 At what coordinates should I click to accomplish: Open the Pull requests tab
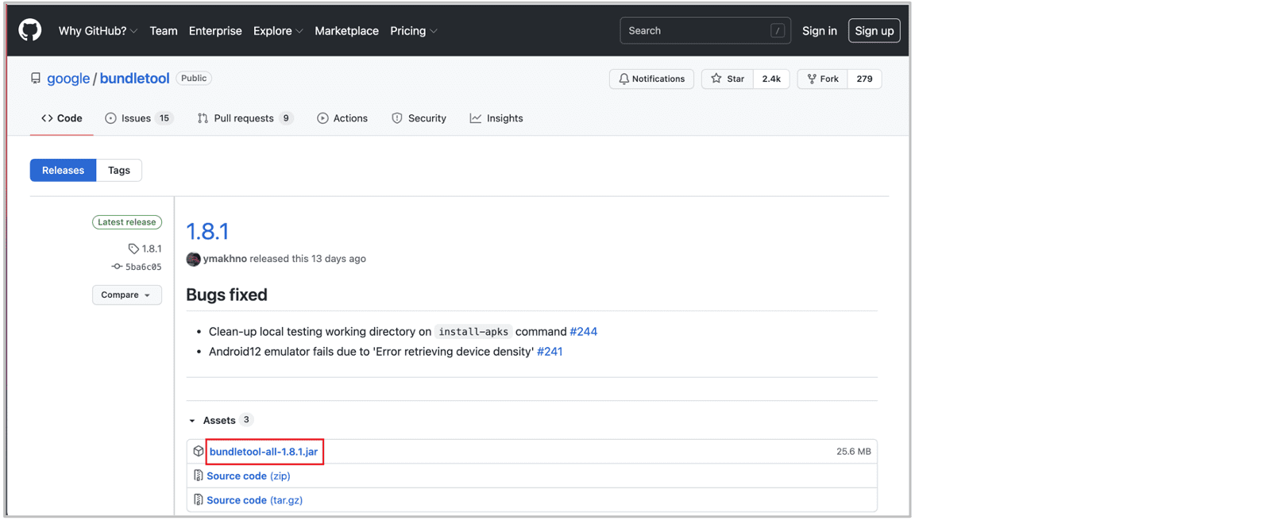pyautogui.click(x=244, y=118)
